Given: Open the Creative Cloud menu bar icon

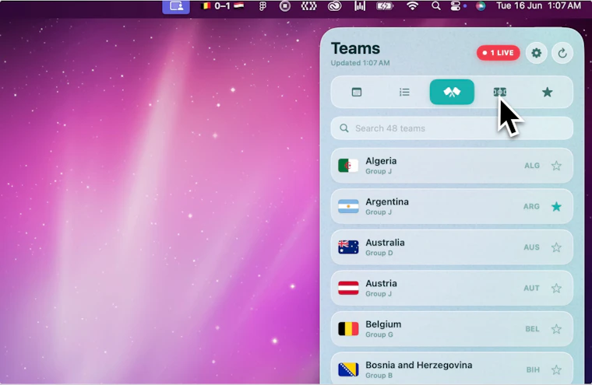Looking at the screenshot, I should click(334, 6).
